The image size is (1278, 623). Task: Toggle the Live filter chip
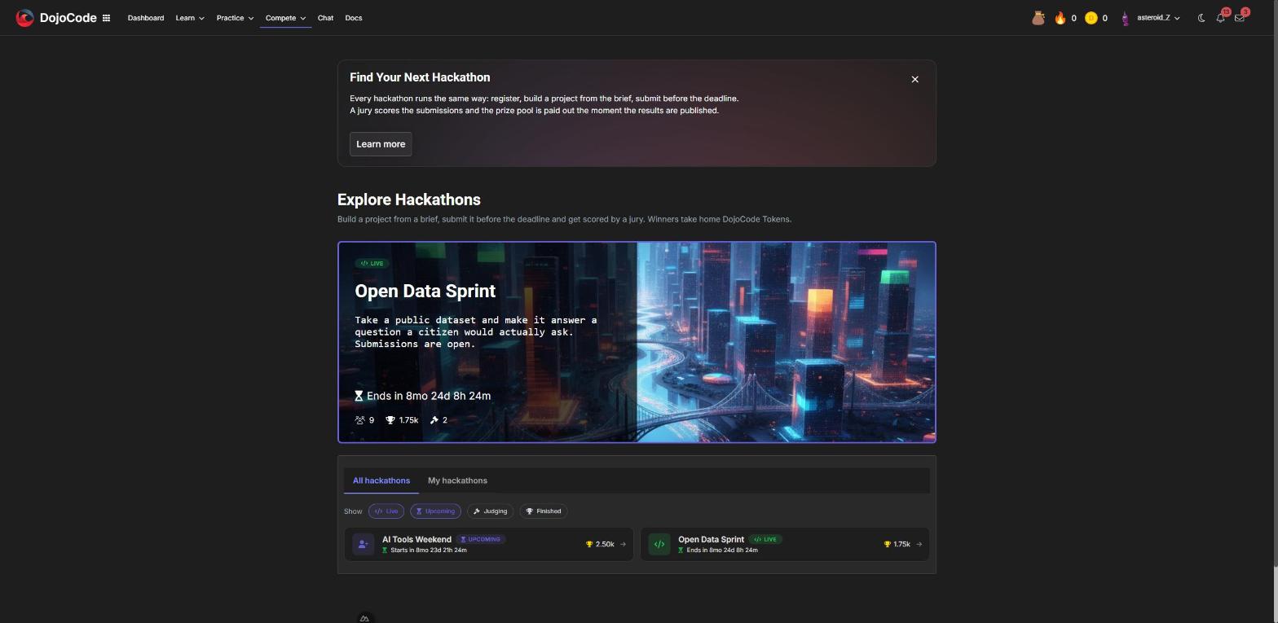pos(386,511)
